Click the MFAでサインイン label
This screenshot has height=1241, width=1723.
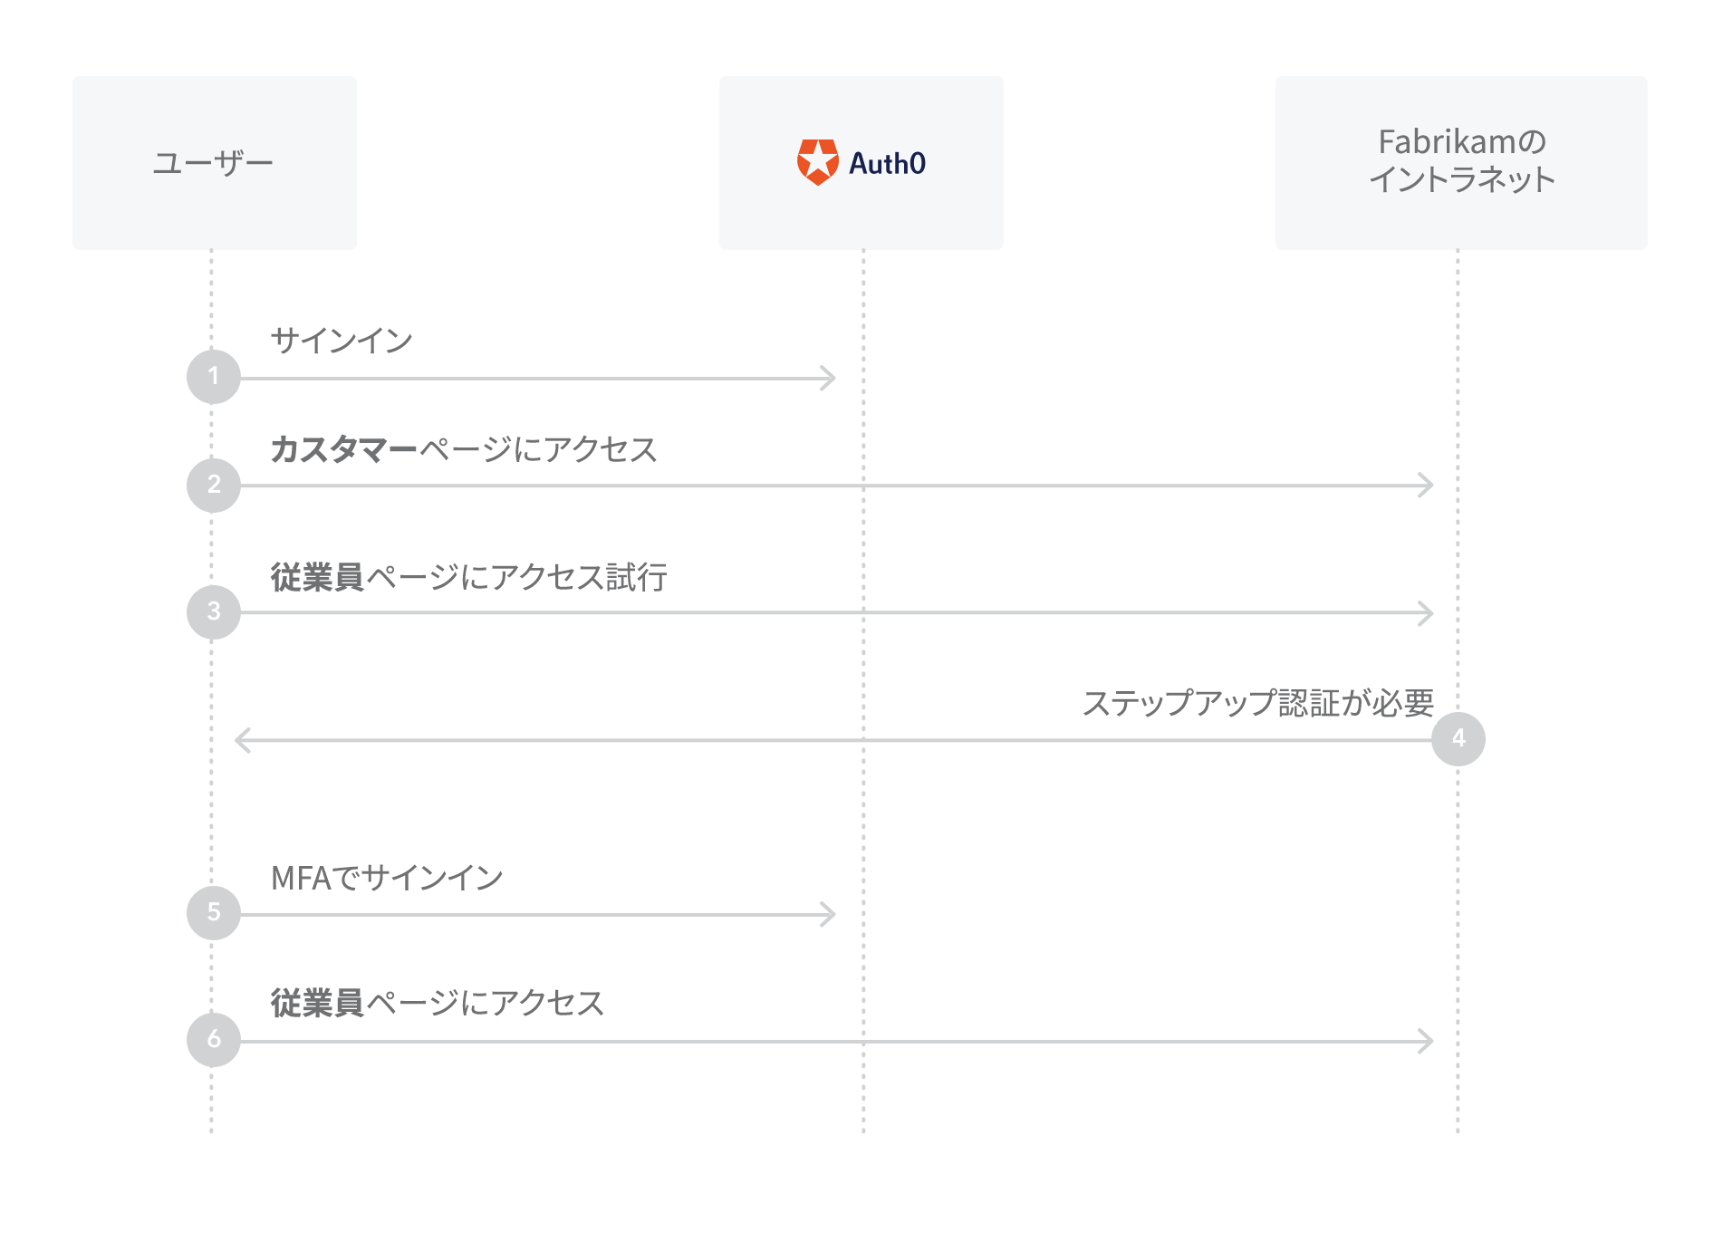click(387, 878)
